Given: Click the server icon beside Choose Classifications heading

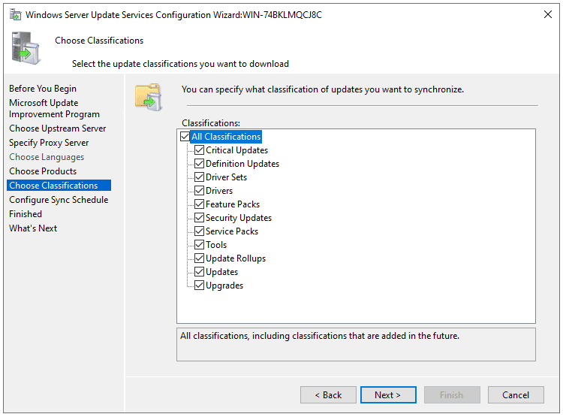Looking at the screenshot, I should click(25, 48).
